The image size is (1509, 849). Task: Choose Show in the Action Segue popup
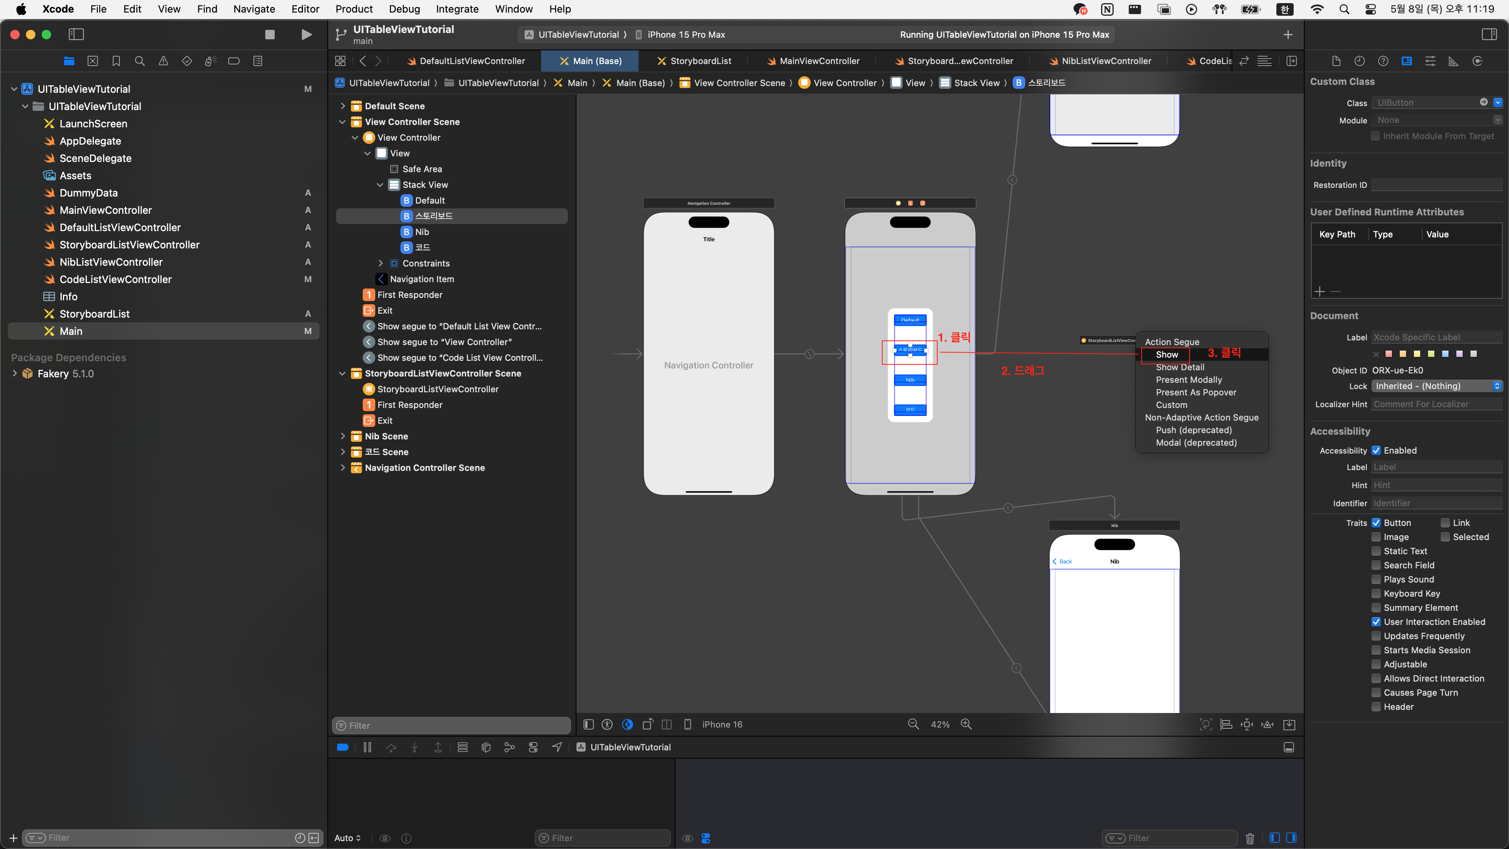tap(1166, 355)
